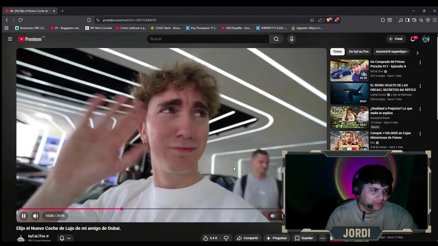Open the 01 - Reggaeton set bookmark
438x246 pixels.
pyautogui.click(x=65, y=28)
